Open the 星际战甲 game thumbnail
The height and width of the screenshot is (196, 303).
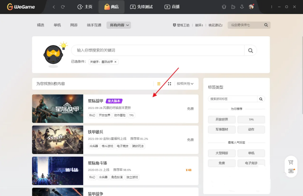point(58,109)
